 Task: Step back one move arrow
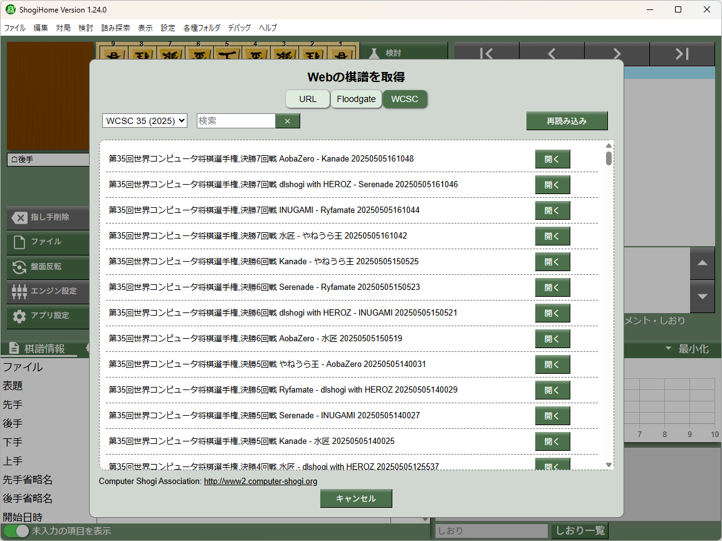[x=552, y=54]
